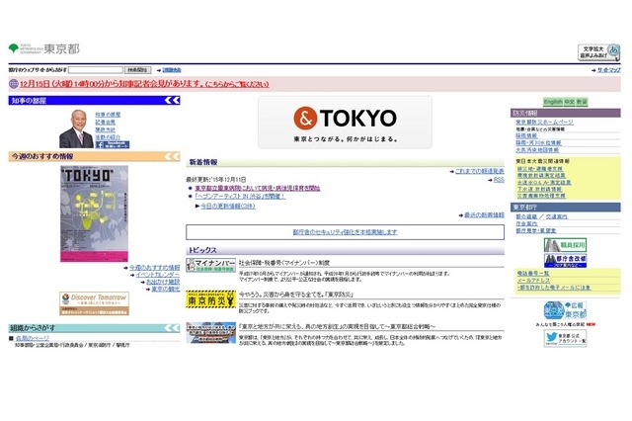Click the regional revitalization topic thumbnail
The height and width of the screenshot is (421, 632).
tap(210, 333)
